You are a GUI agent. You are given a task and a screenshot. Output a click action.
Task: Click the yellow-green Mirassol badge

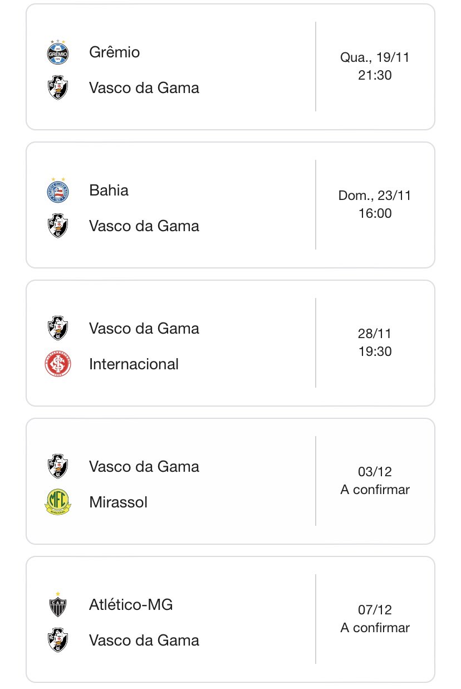(x=57, y=502)
